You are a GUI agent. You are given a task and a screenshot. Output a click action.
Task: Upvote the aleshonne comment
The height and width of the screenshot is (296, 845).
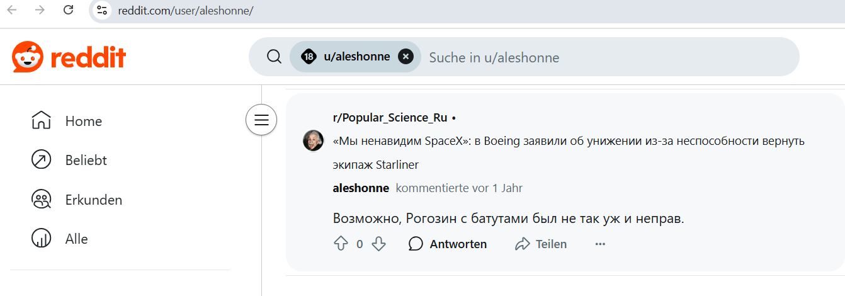(x=341, y=244)
